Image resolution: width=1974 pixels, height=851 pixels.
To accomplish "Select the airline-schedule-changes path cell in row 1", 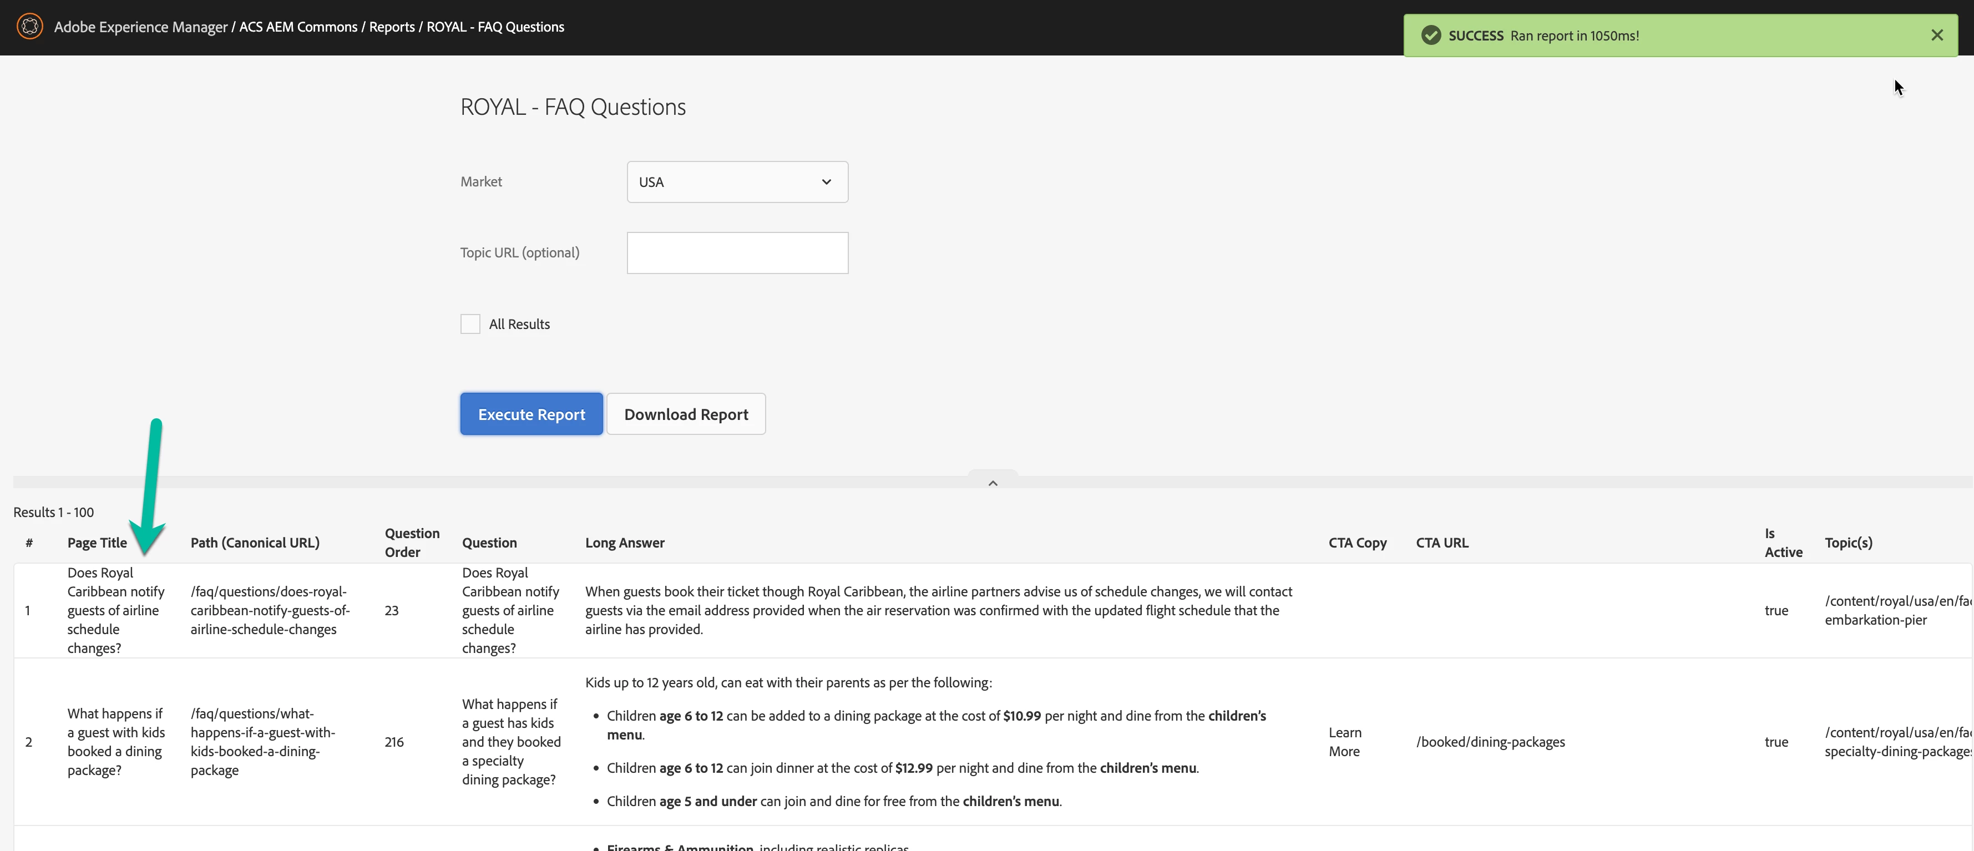I will click(x=270, y=610).
